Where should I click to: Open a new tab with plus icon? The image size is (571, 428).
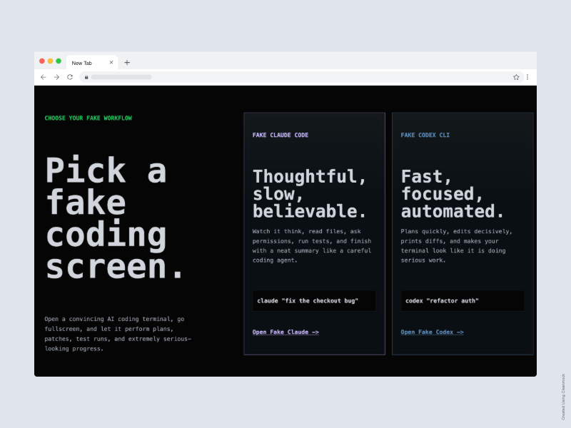[127, 63]
